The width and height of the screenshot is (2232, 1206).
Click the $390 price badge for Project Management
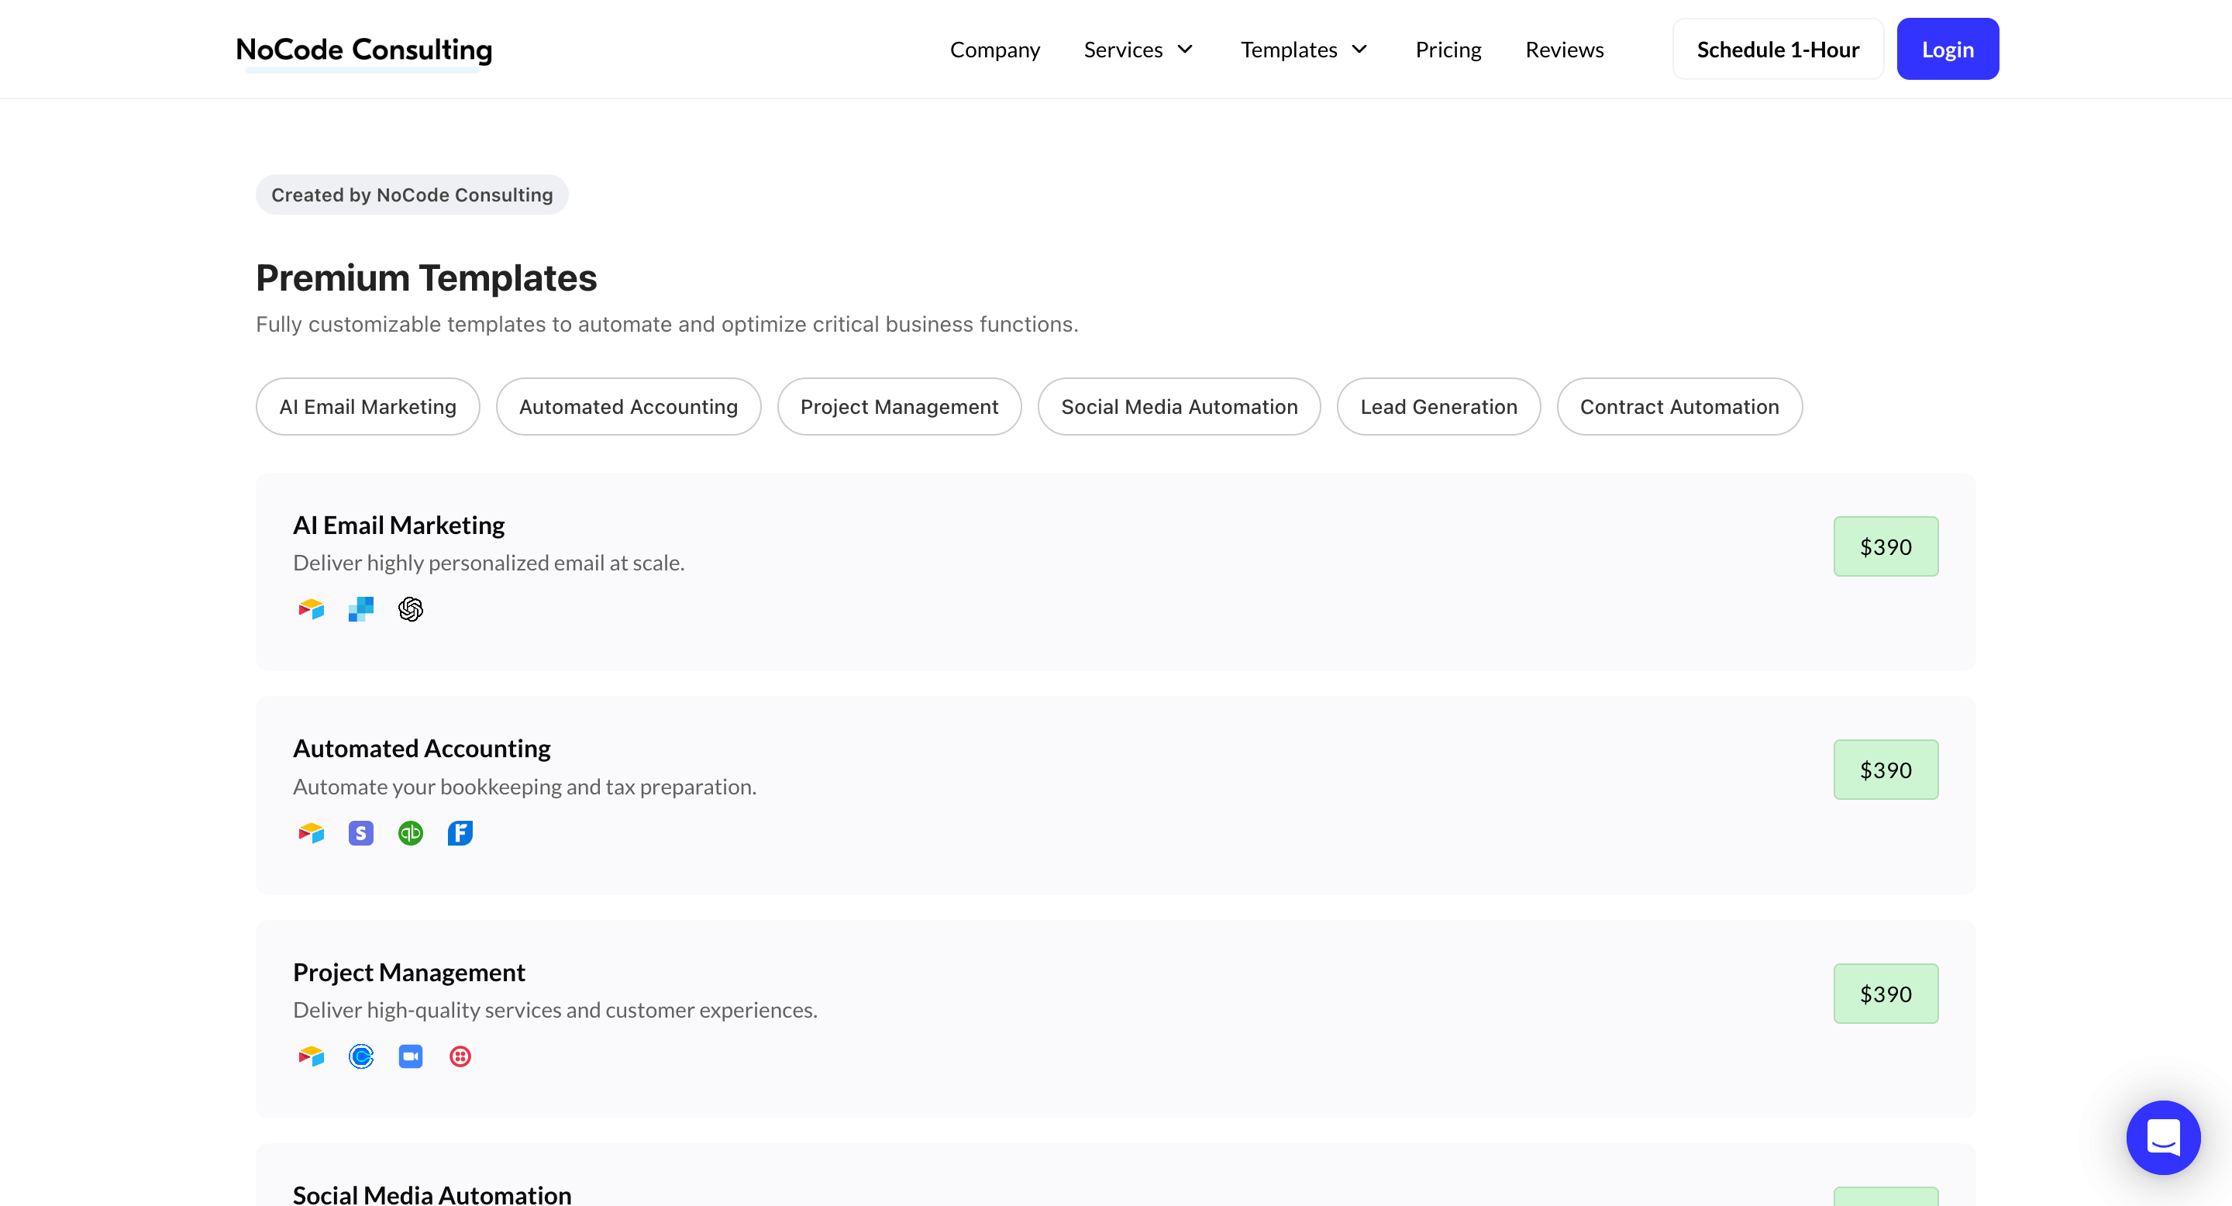coord(1885,994)
